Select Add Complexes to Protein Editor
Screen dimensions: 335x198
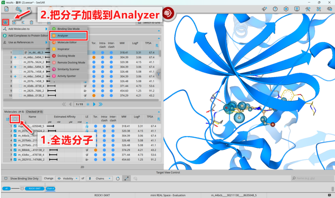tap(26, 36)
